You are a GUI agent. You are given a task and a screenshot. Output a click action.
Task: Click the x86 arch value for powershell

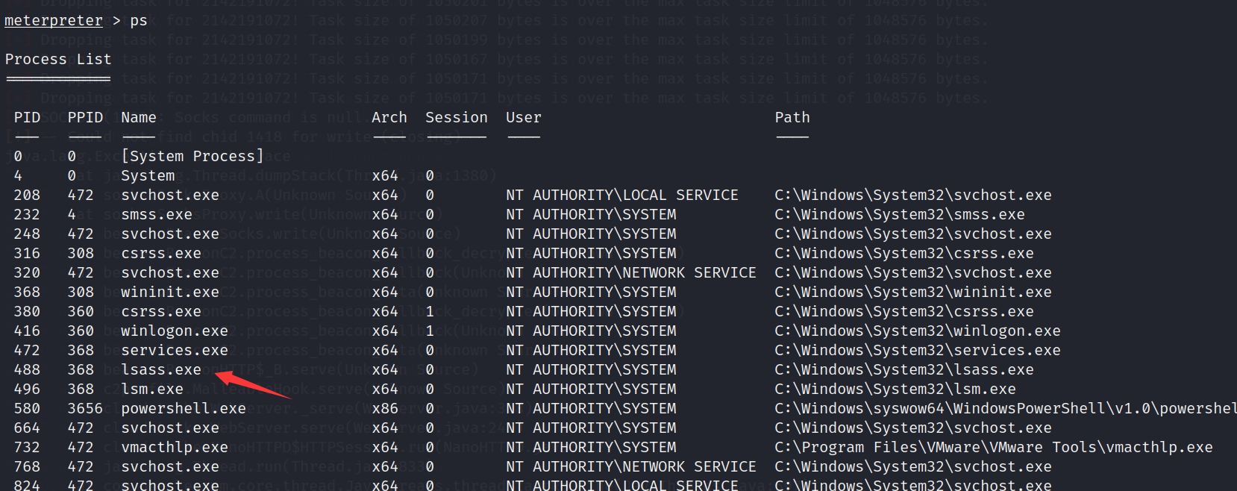tap(385, 408)
